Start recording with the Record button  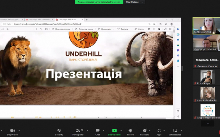click(x=130, y=132)
